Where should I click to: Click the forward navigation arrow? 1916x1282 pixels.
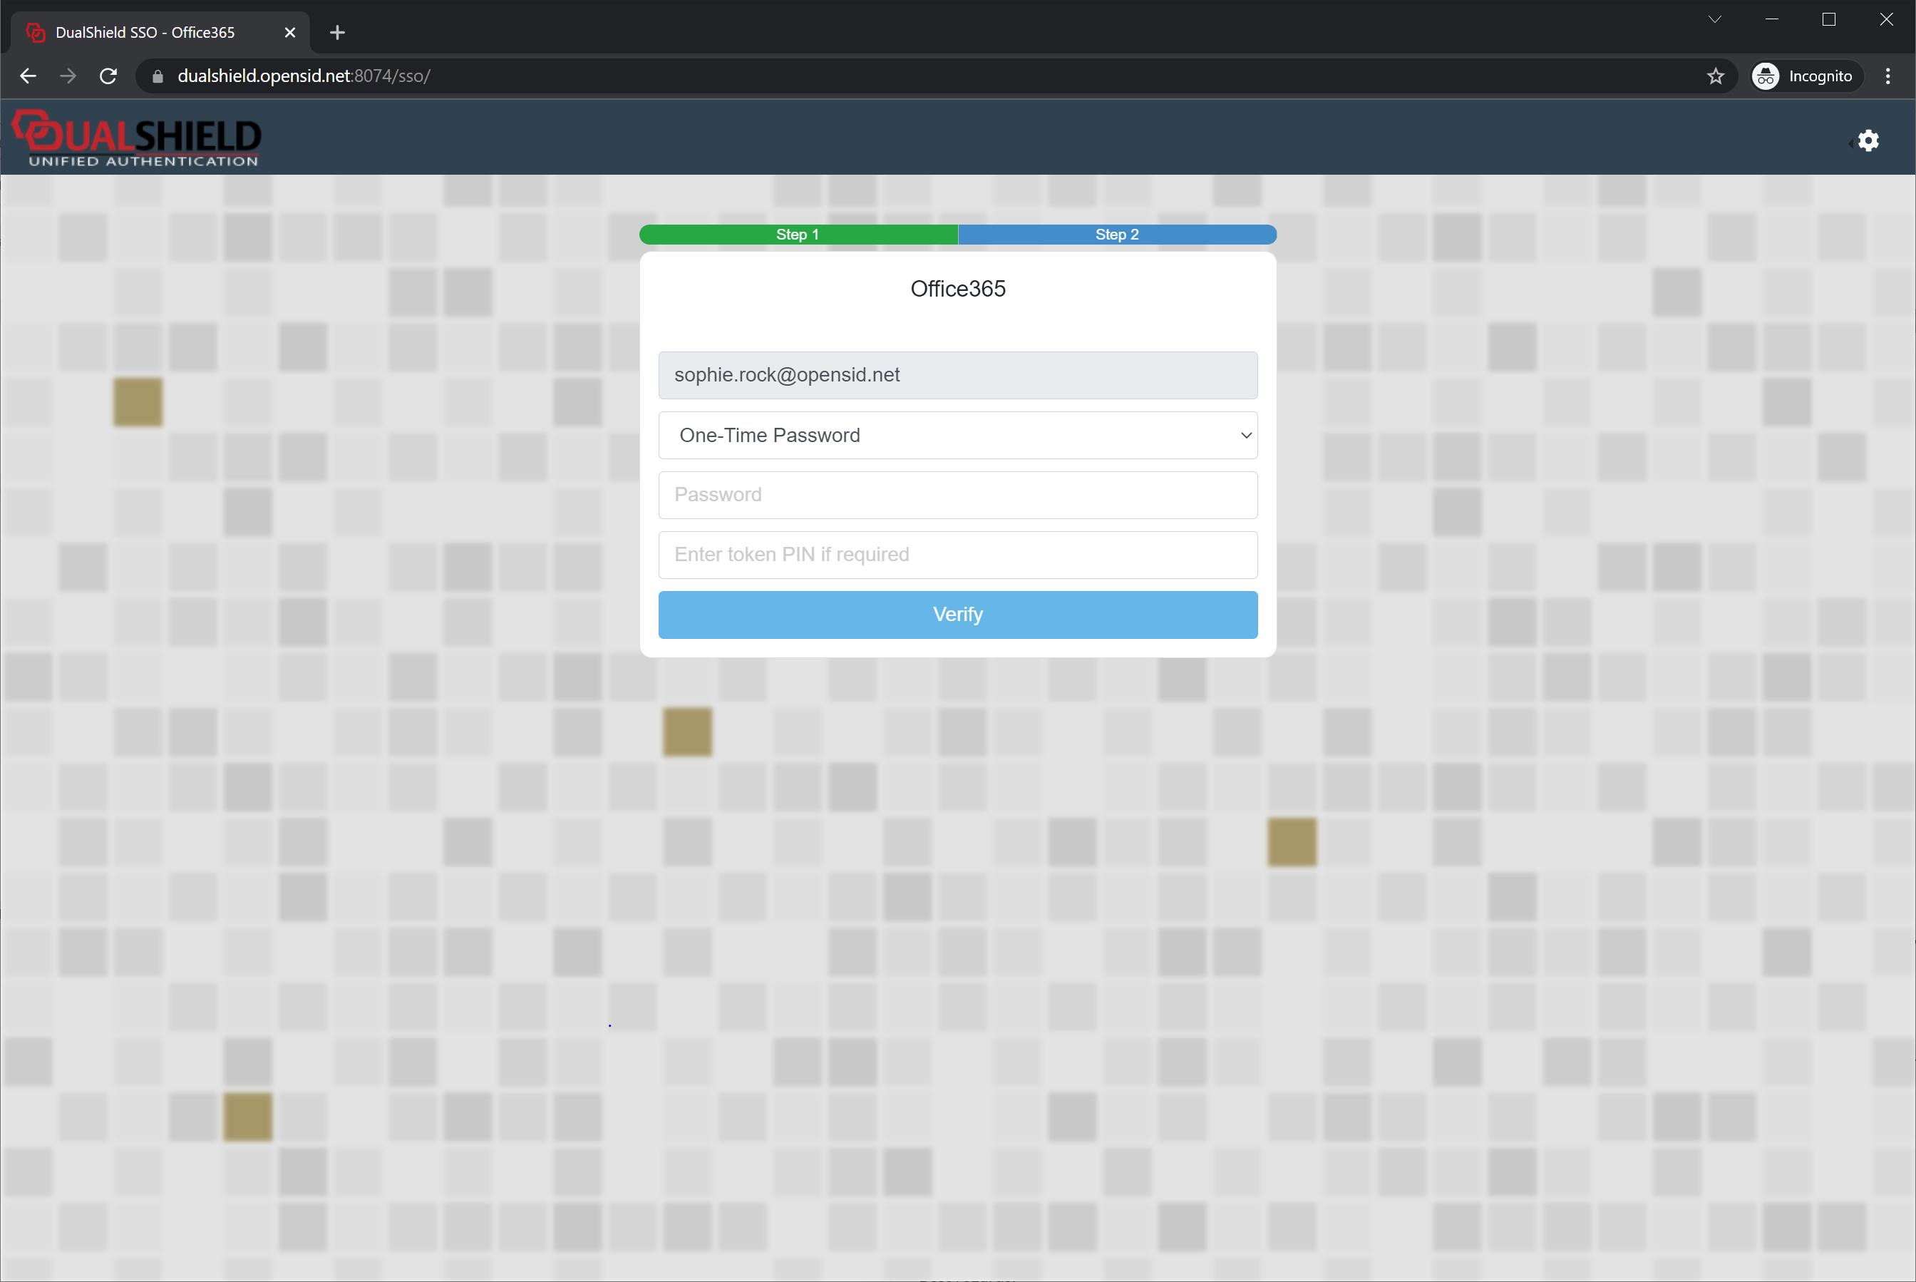point(68,76)
